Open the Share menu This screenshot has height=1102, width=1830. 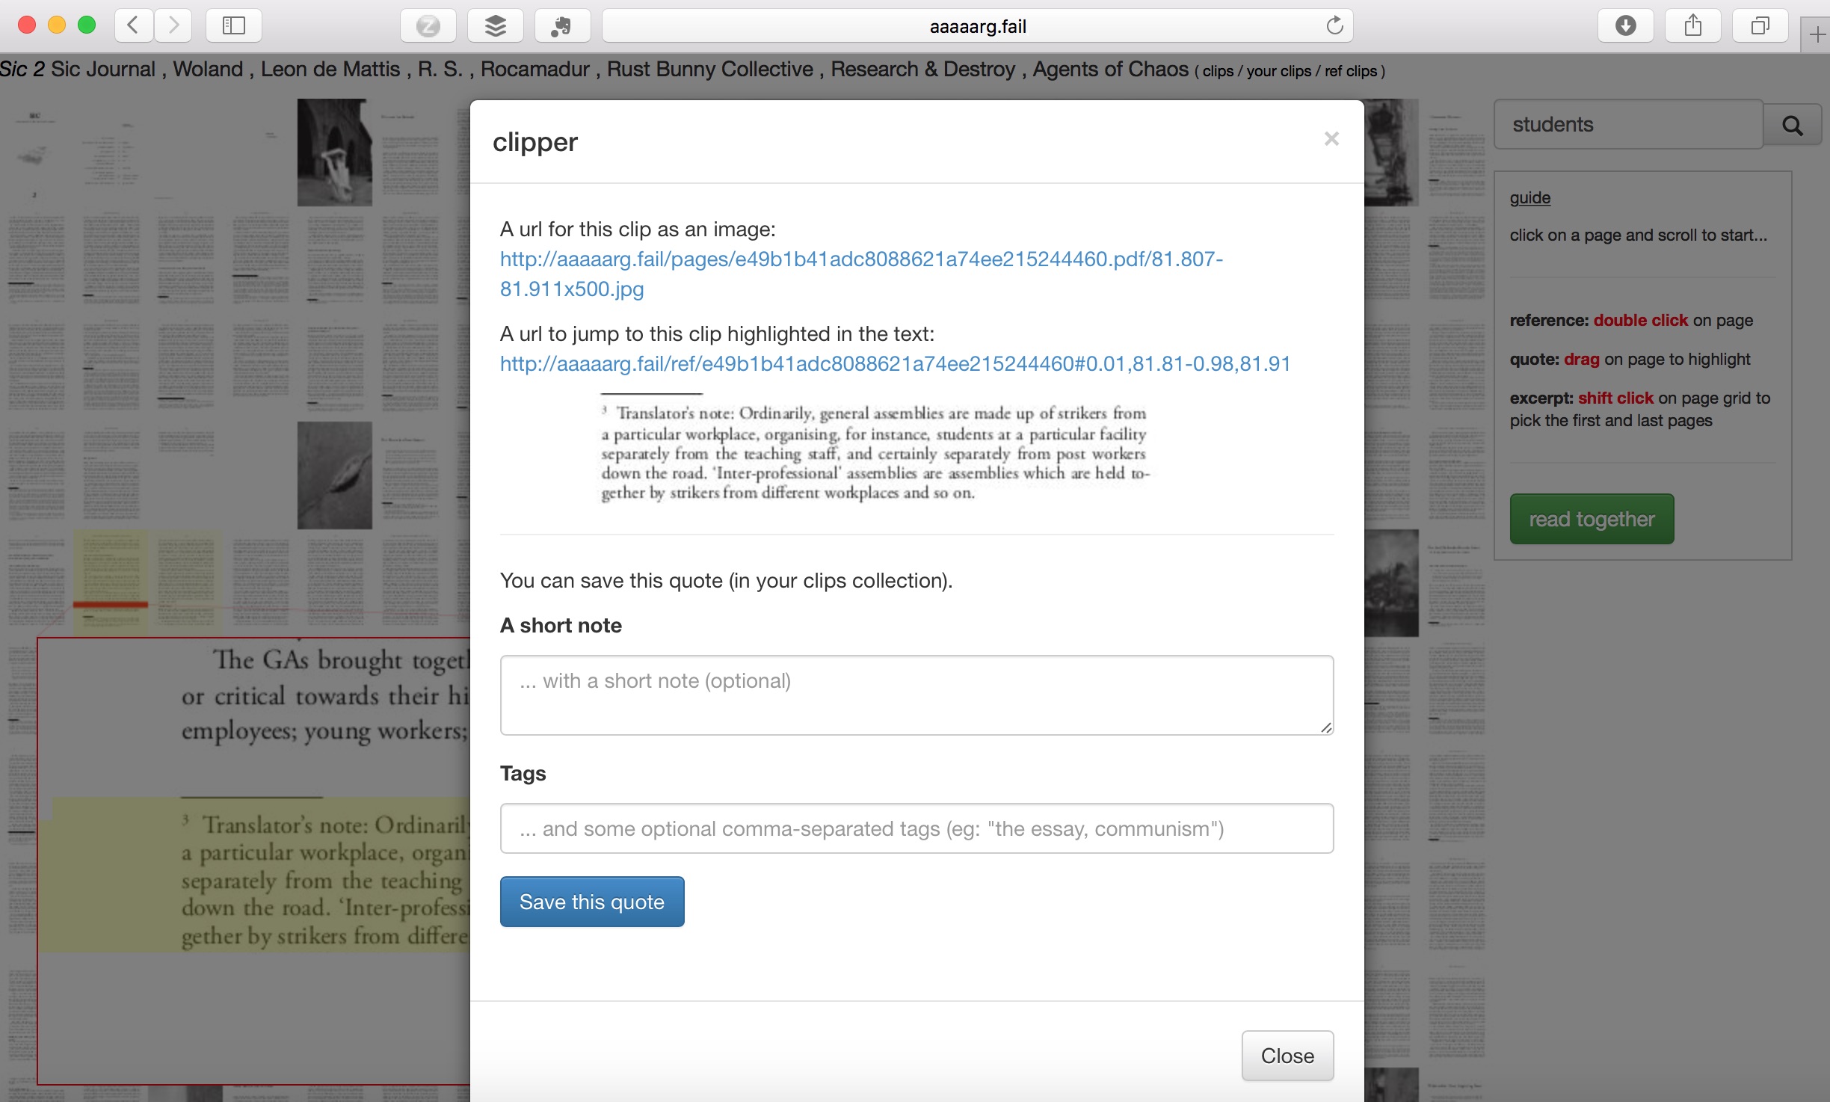(1692, 25)
